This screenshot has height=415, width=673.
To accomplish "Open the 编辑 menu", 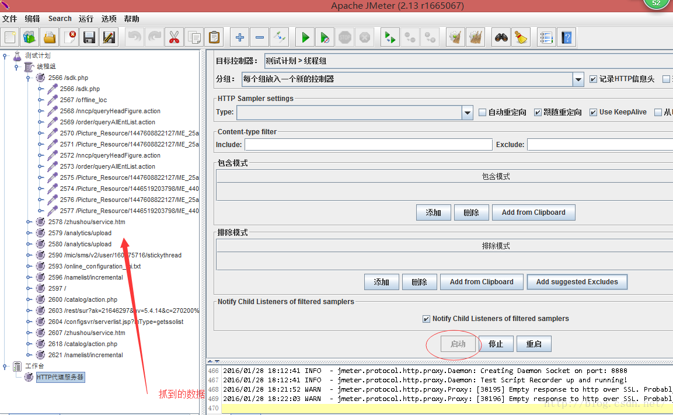I will (x=32, y=19).
